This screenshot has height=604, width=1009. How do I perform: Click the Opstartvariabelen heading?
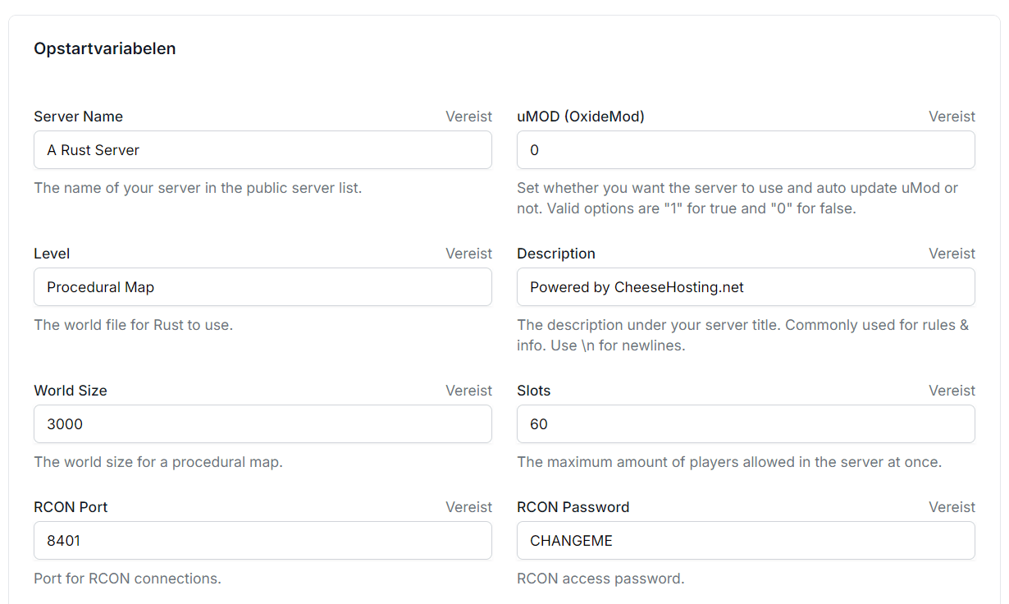pos(104,48)
